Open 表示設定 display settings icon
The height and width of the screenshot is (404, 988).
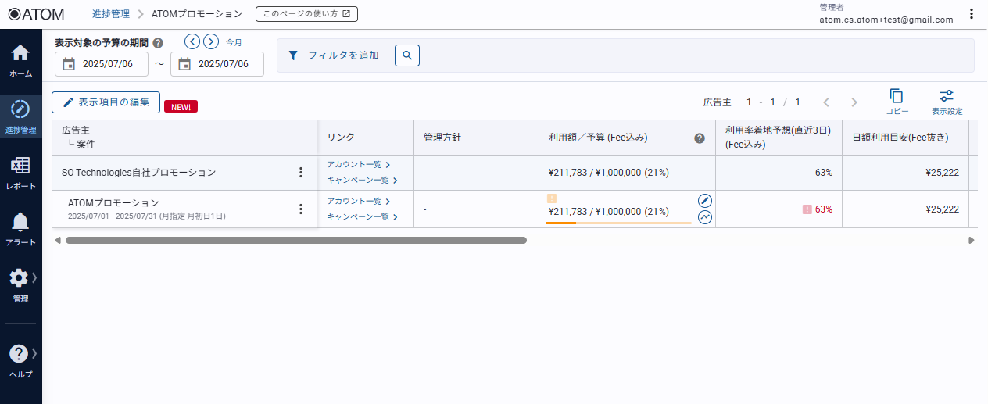click(947, 96)
